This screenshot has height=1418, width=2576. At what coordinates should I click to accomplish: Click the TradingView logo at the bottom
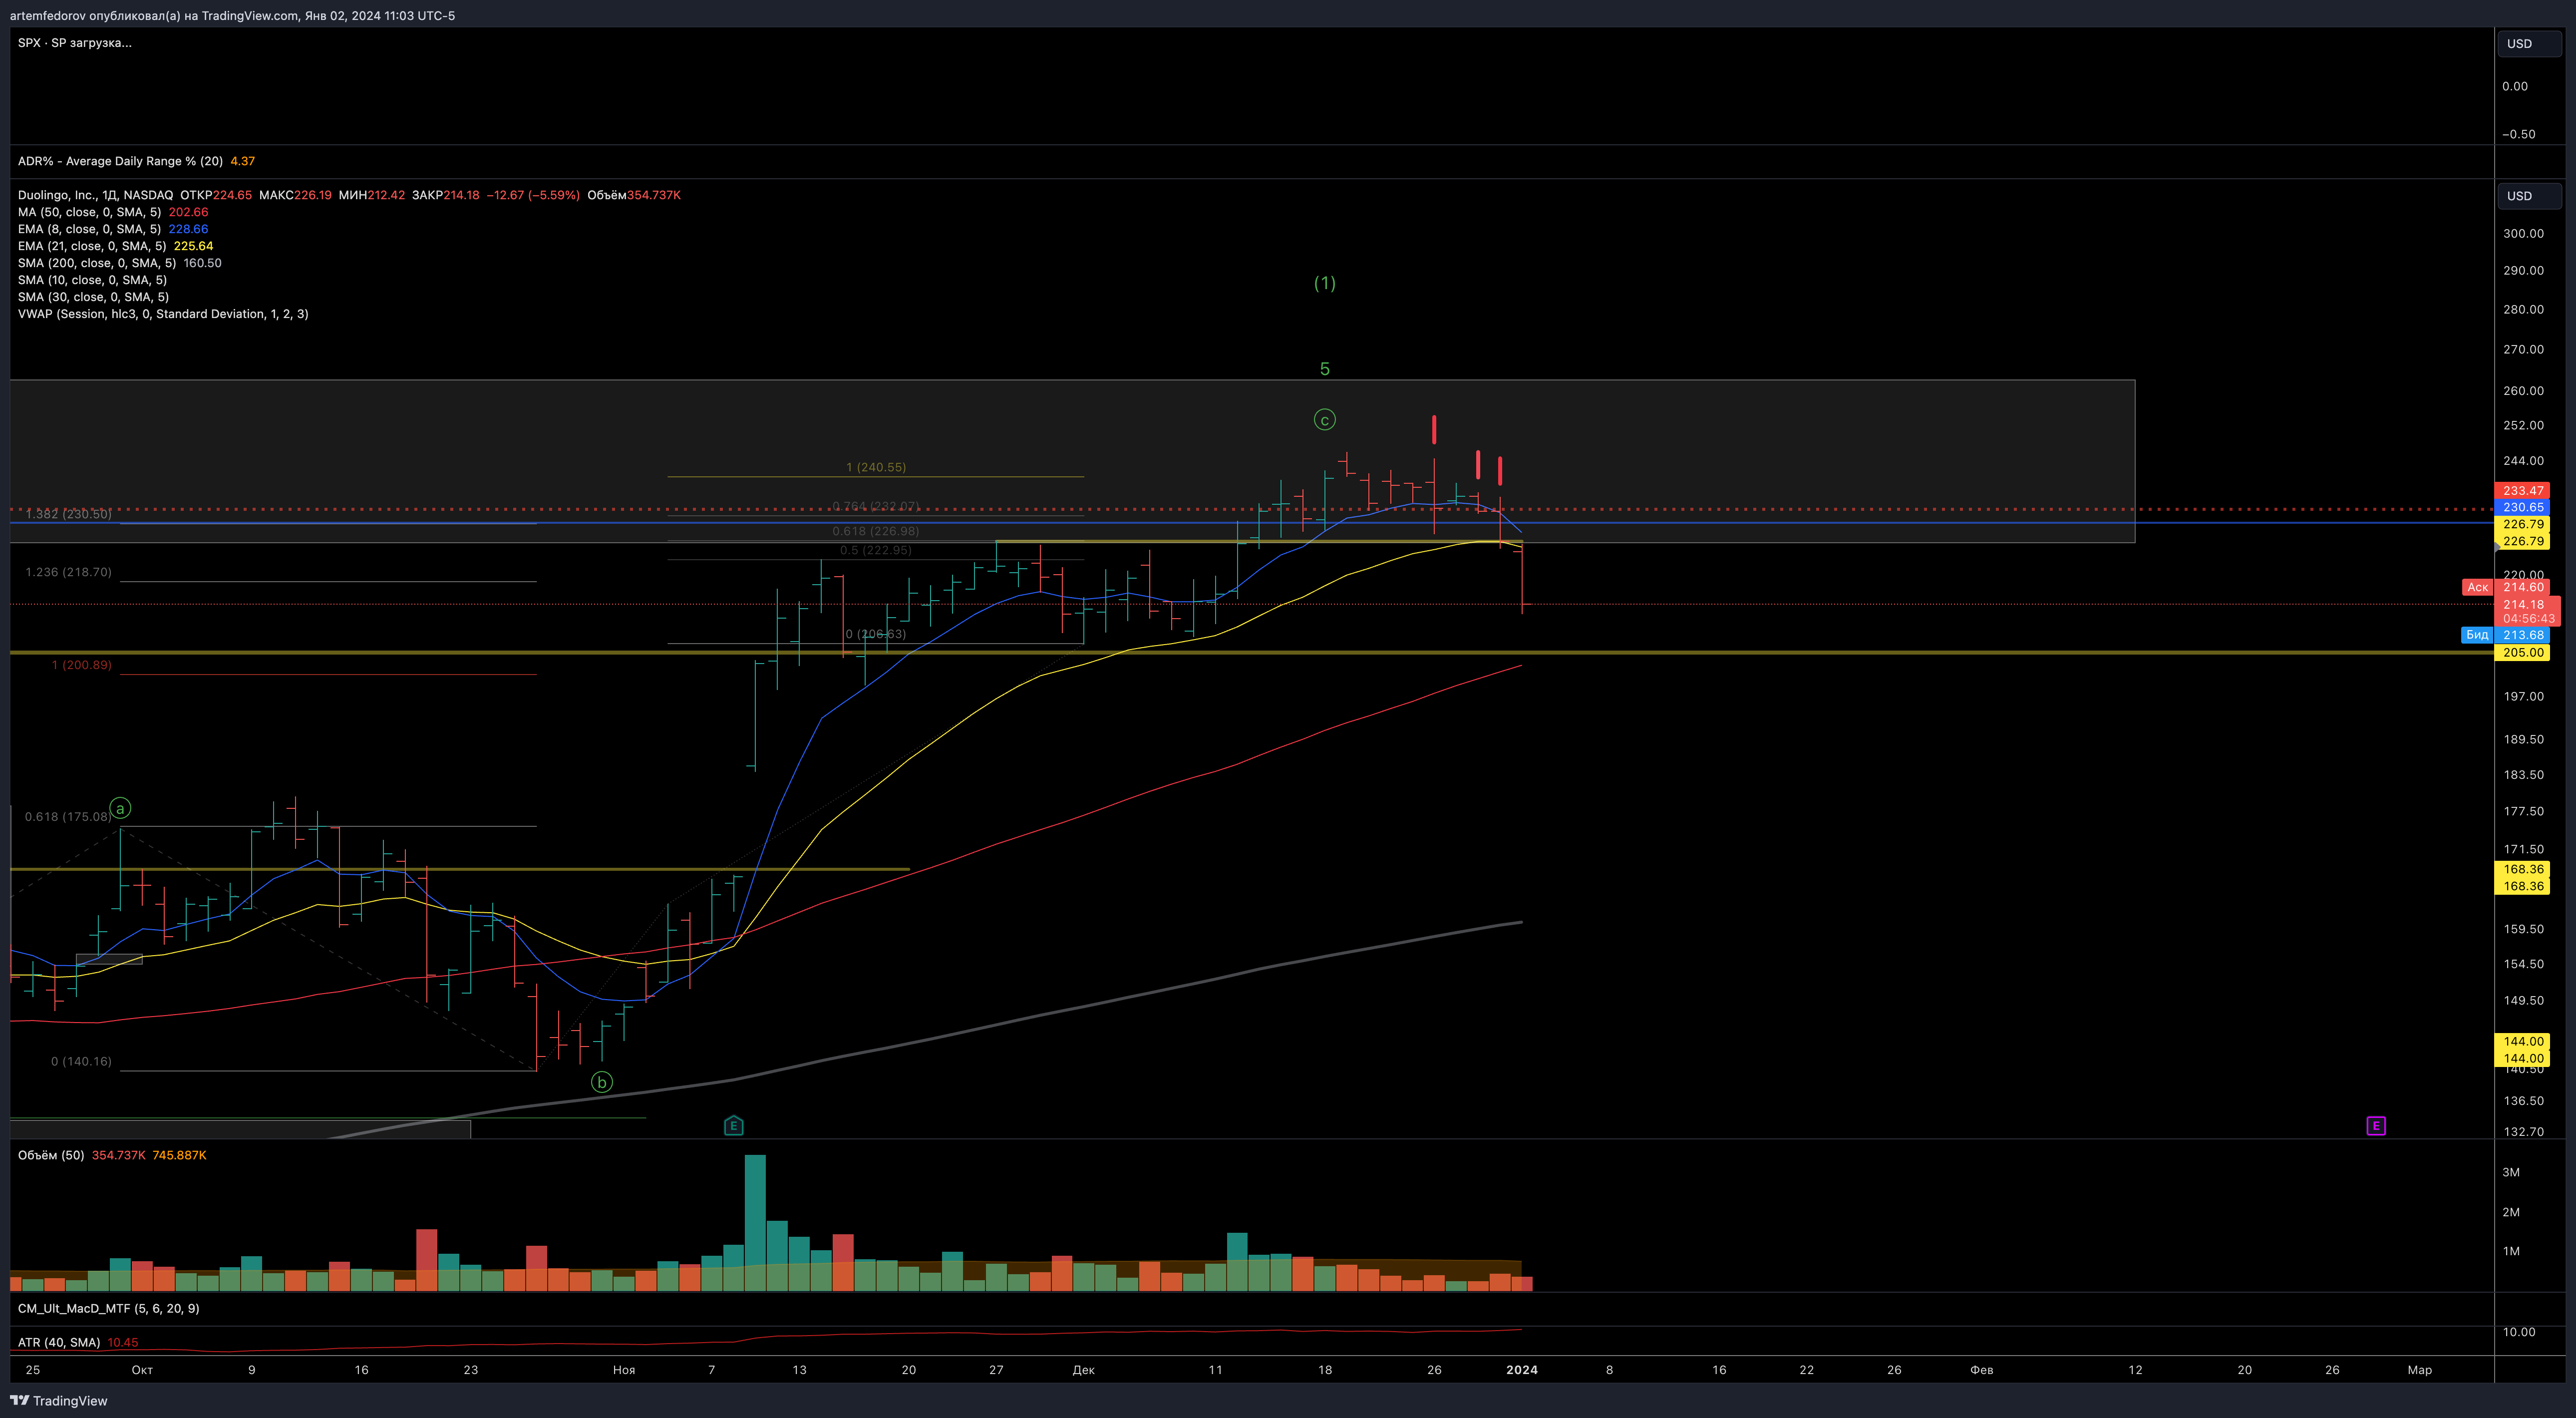58,1400
